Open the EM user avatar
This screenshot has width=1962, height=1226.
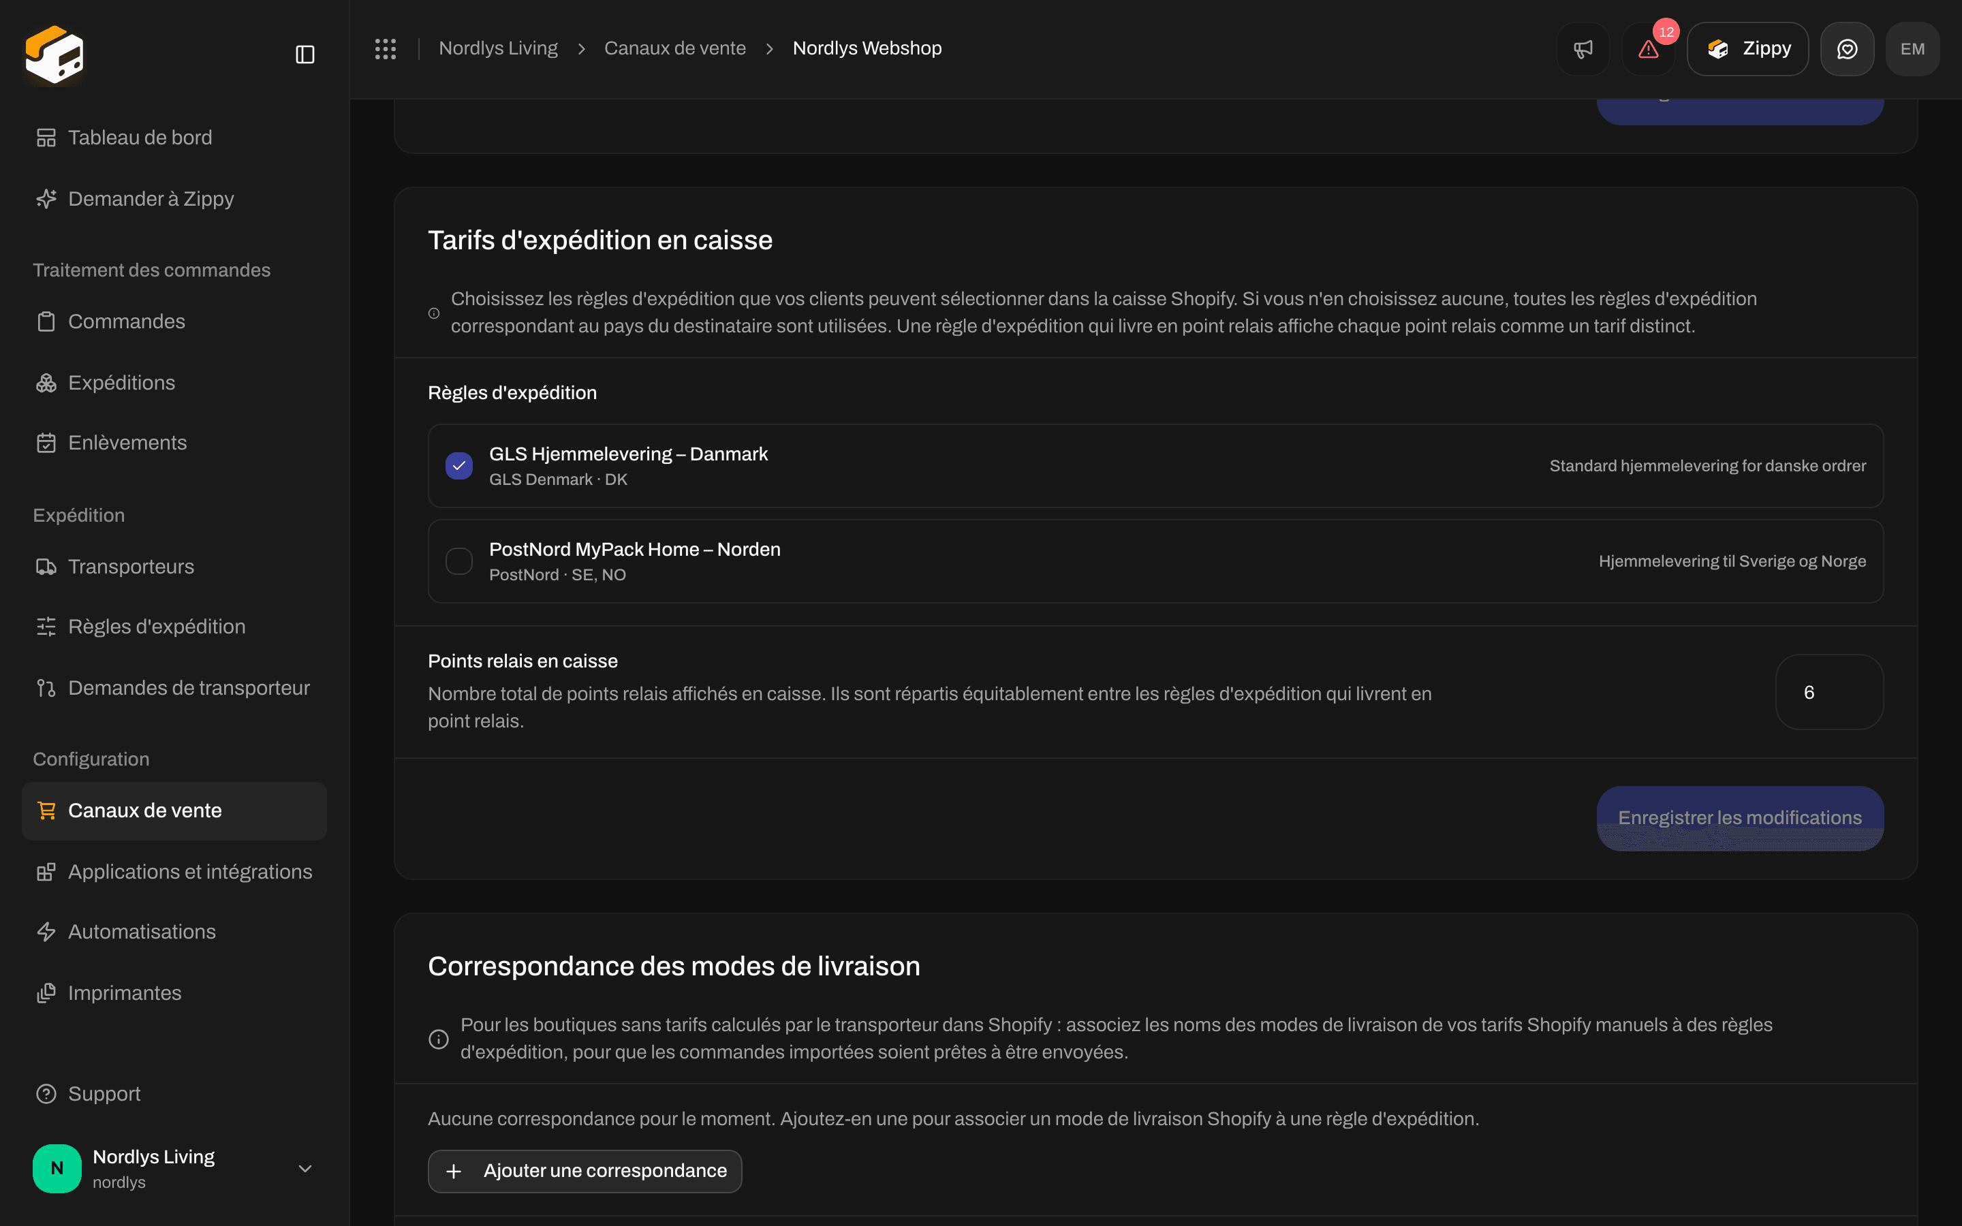pyautogui.click(x=1912, y=48)
